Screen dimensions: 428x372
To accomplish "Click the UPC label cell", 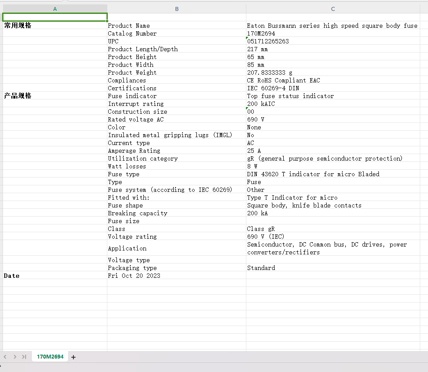I will click(176, 41).
